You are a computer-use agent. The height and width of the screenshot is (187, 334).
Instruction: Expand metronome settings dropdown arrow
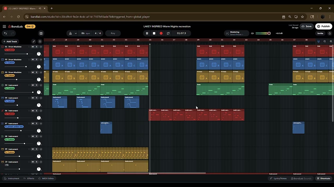pos(76,33)
